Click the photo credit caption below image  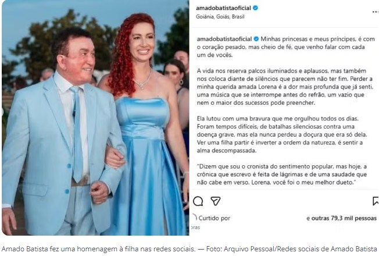click(x=189, y=249)
